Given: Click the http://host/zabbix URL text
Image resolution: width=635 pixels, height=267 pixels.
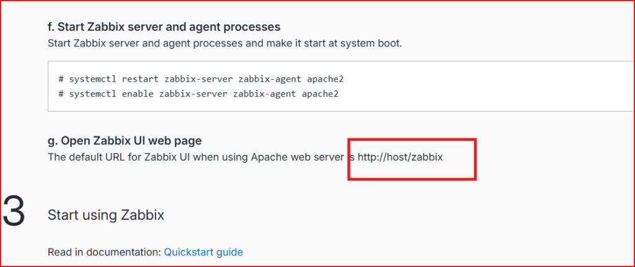Looking at the screenshot, I should tap(400, 157).
